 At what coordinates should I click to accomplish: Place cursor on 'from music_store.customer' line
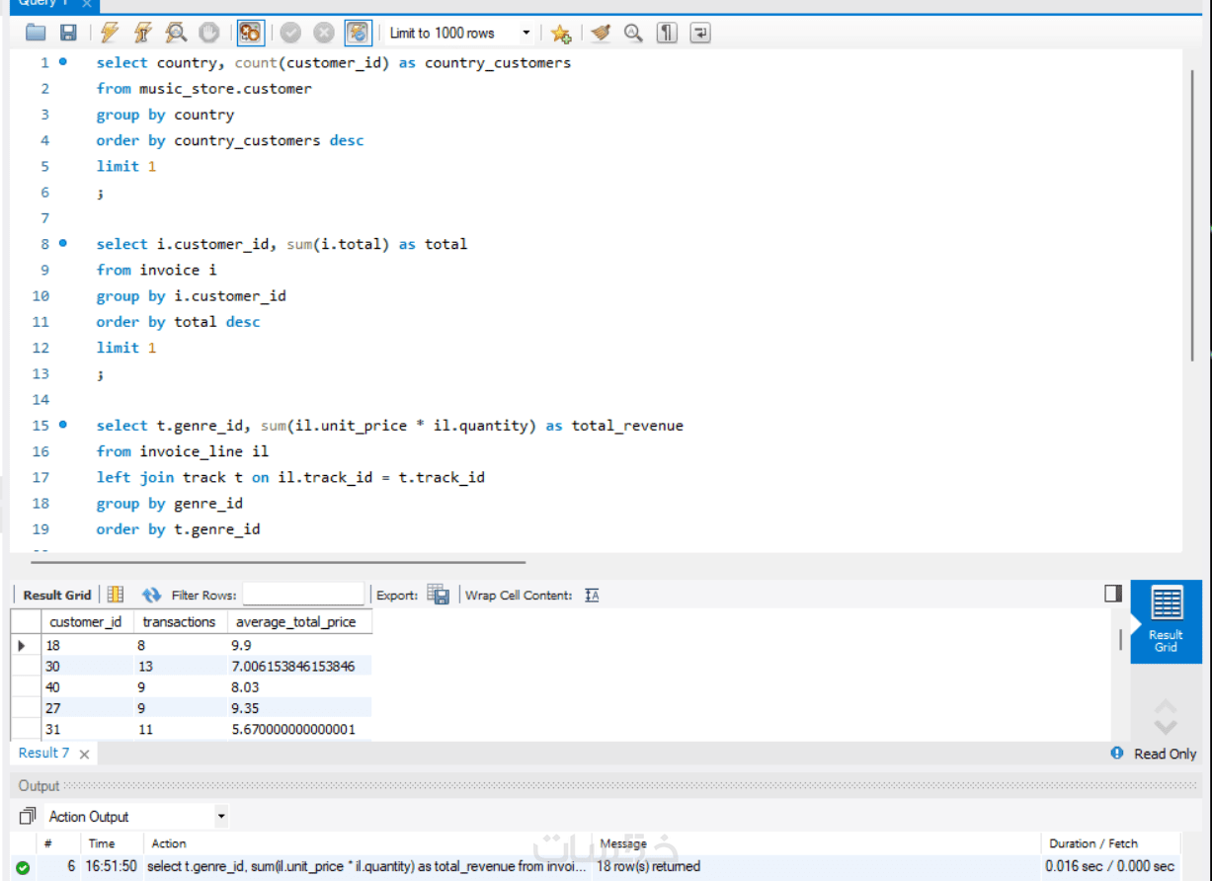[203, 89]
